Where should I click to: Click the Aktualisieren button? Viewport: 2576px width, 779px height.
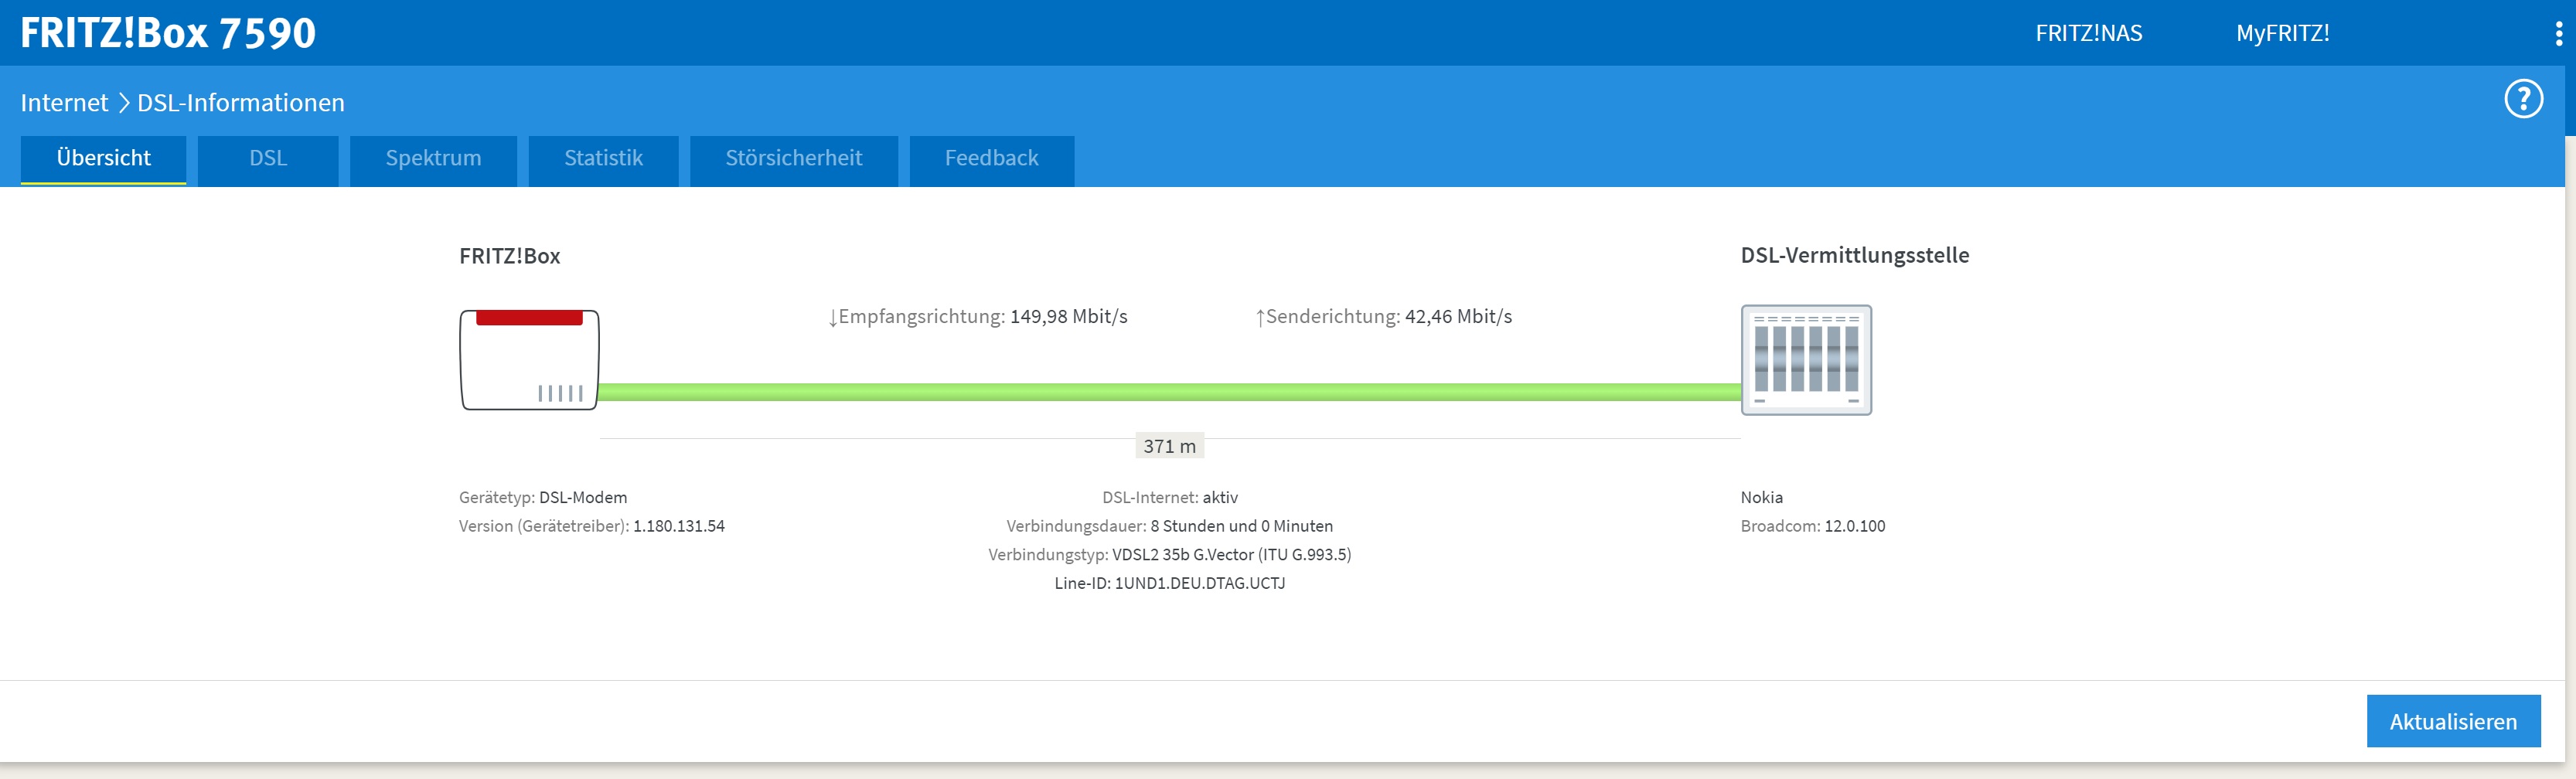click(x=2453, y=721)
